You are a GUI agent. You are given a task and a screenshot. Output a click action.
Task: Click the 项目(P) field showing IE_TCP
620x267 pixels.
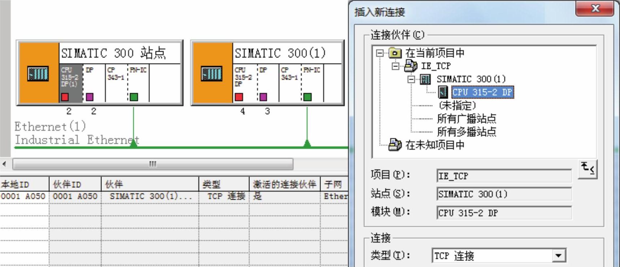point(504,176)
